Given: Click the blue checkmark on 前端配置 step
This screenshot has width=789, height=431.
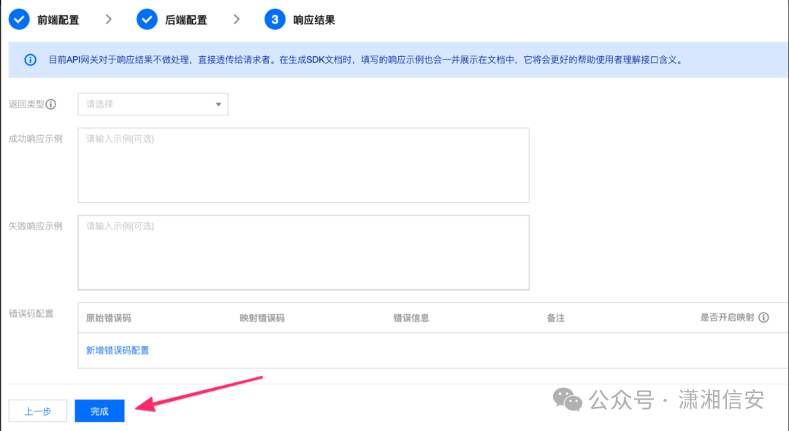Looking at the screenshot, I should point(18,19).
